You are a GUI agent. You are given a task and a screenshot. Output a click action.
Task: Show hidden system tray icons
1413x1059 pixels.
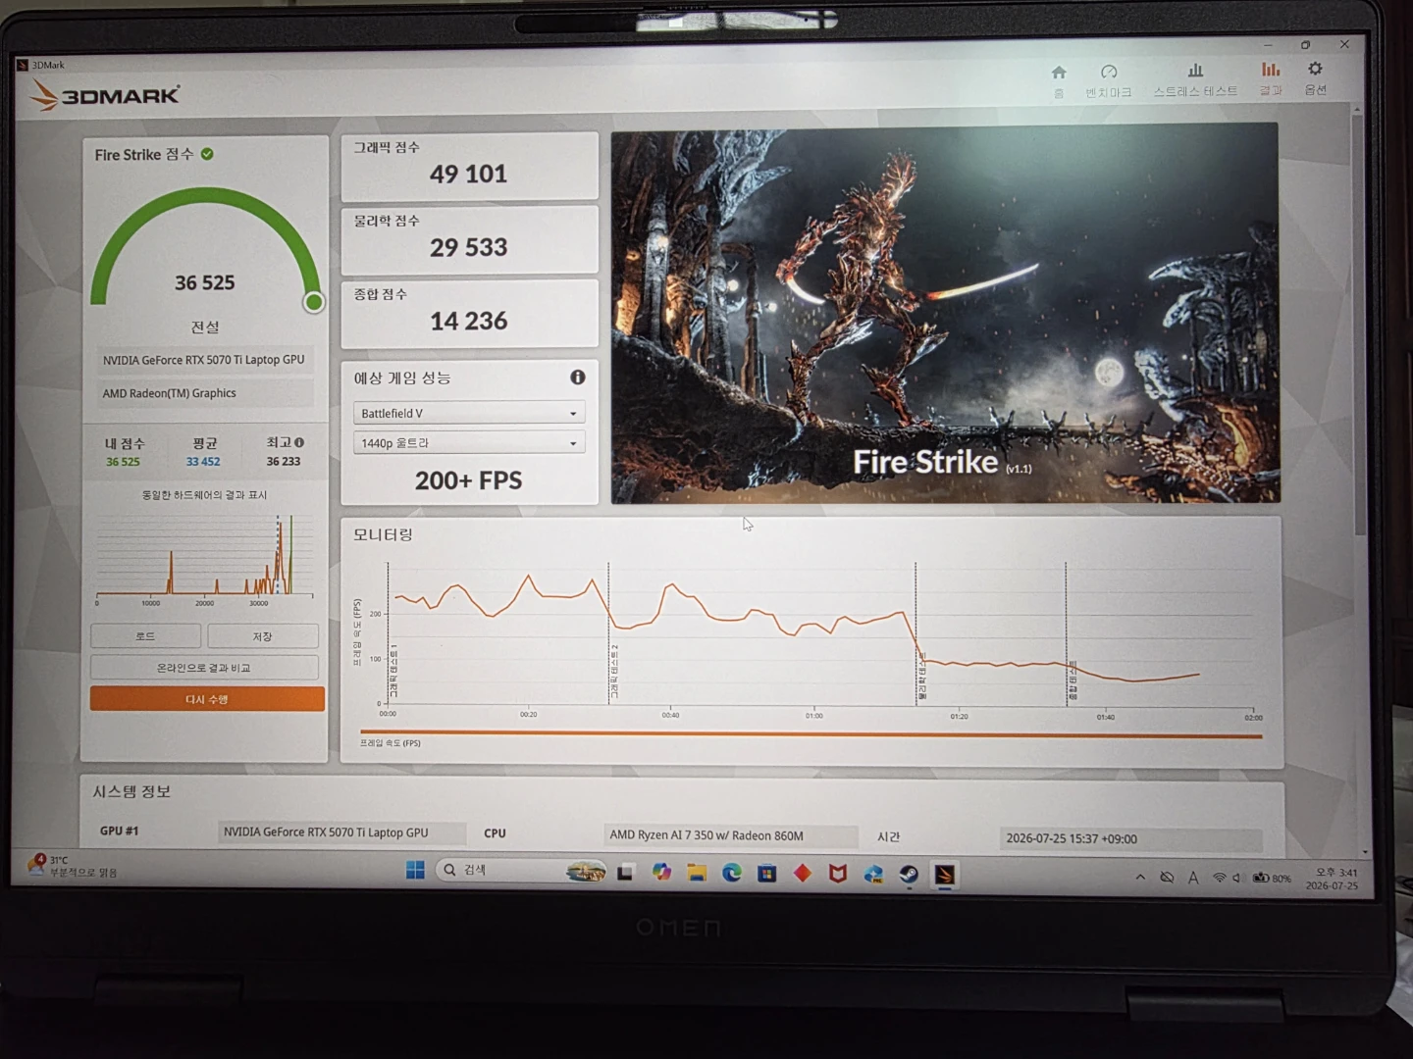(x=1140, y=878)
